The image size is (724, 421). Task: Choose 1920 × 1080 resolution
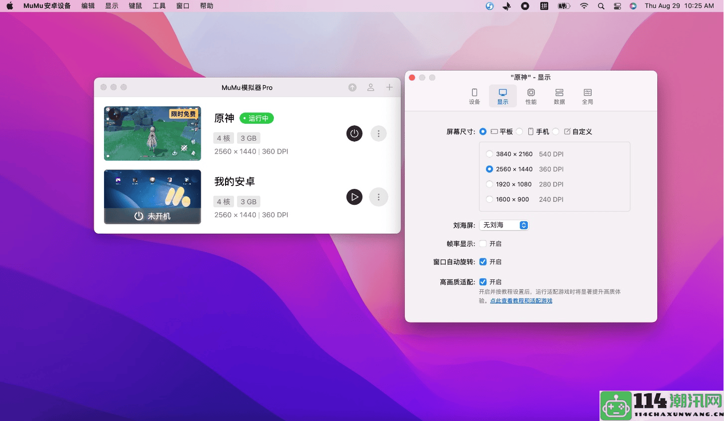[x=489, y=184]
